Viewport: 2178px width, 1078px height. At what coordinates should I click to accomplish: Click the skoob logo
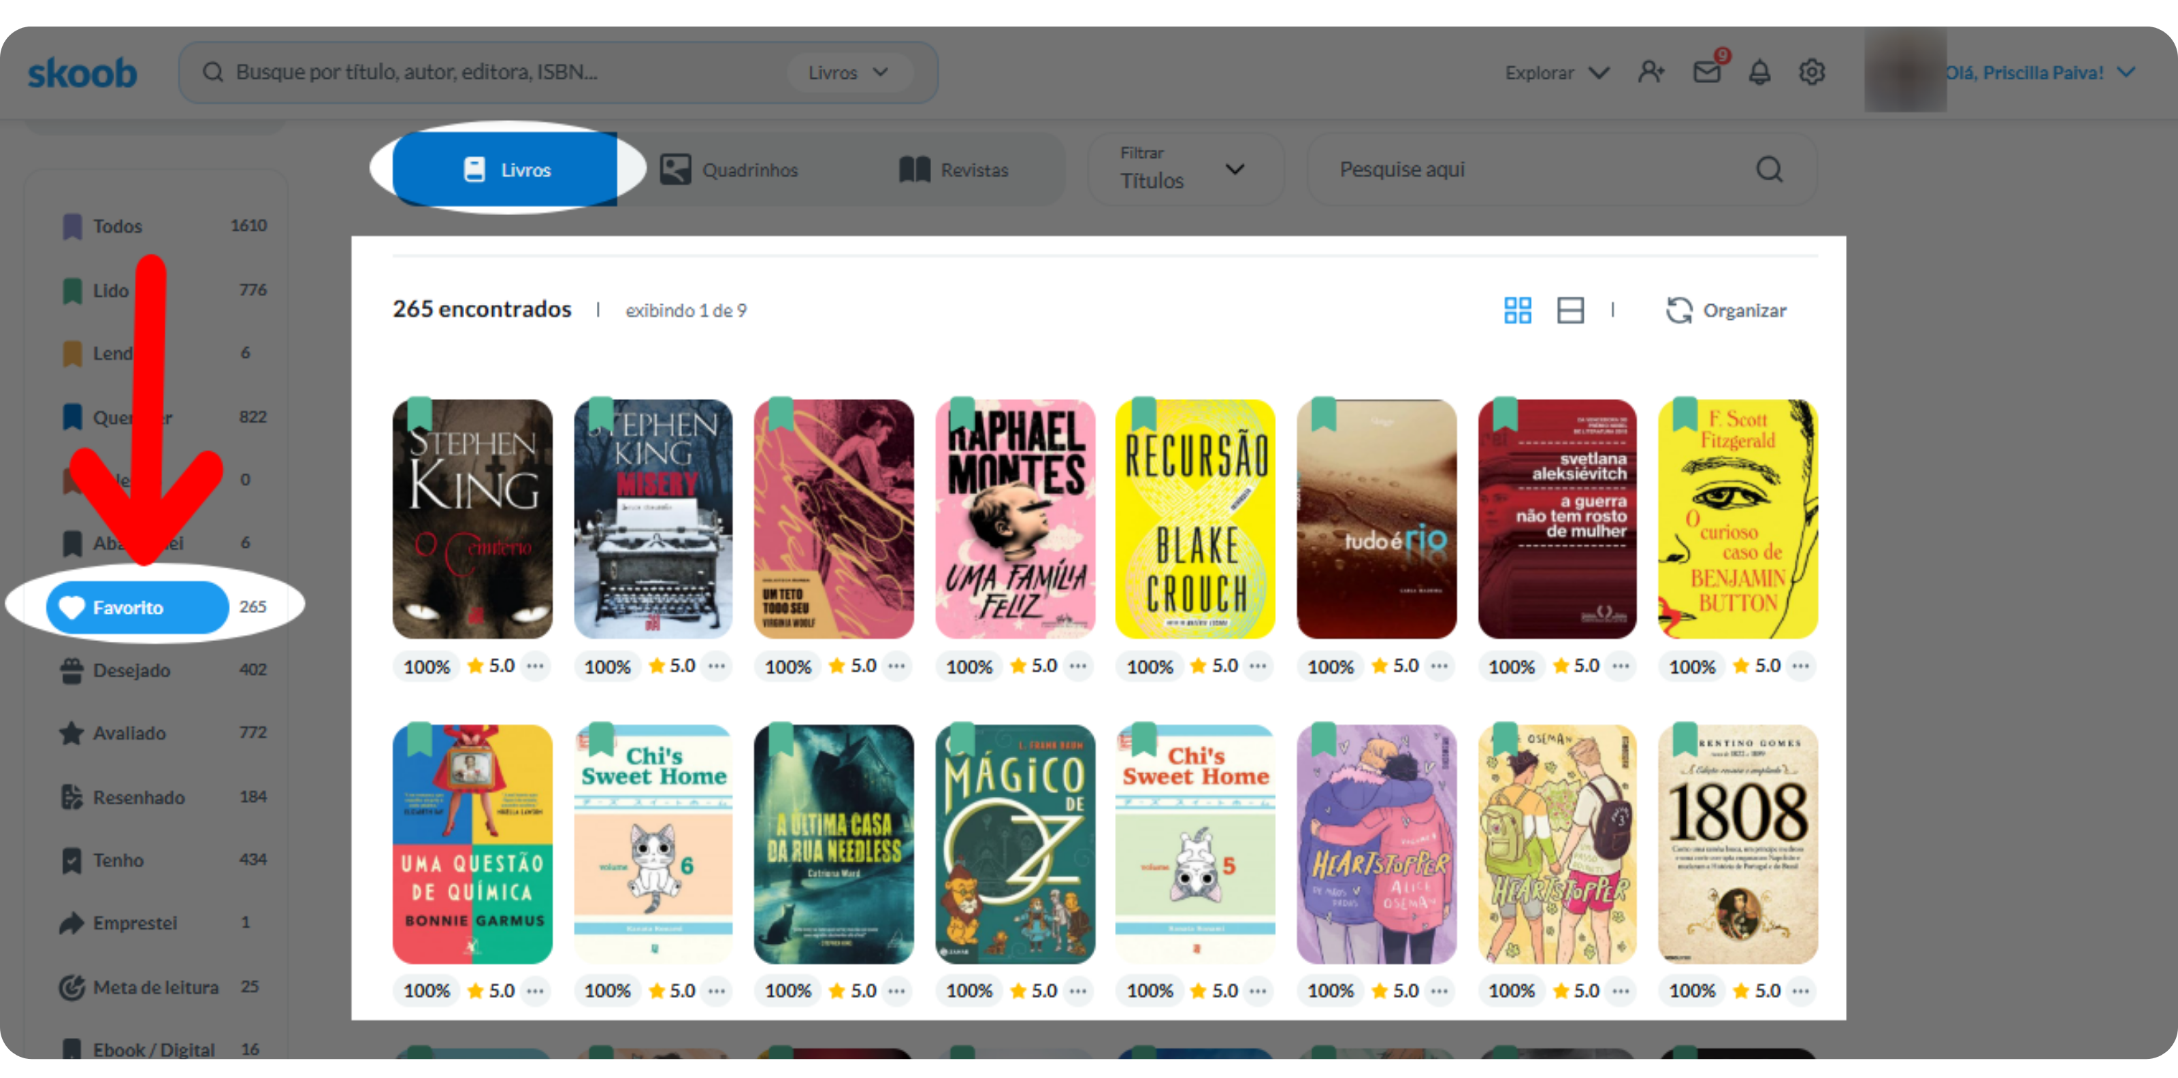(82, 73)
